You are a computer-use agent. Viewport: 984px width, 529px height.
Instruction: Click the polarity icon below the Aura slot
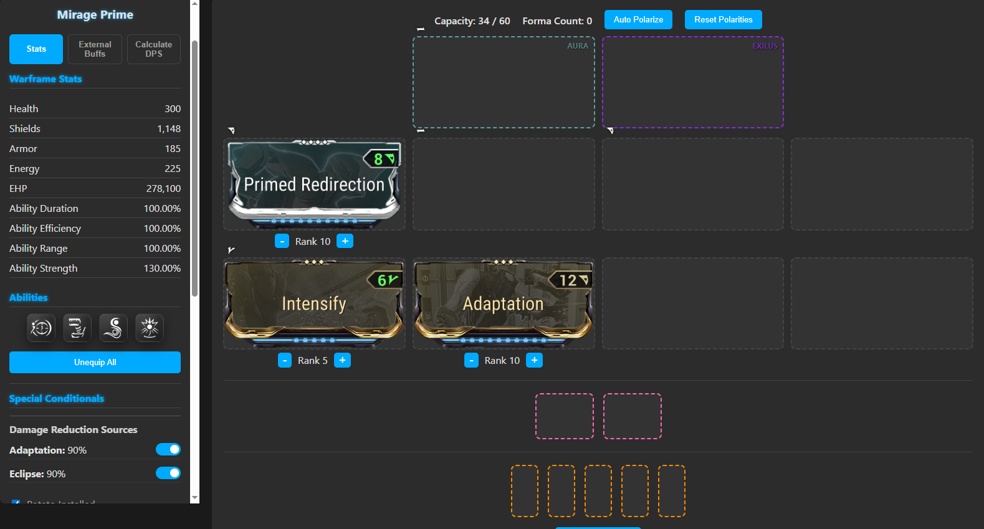421,131
